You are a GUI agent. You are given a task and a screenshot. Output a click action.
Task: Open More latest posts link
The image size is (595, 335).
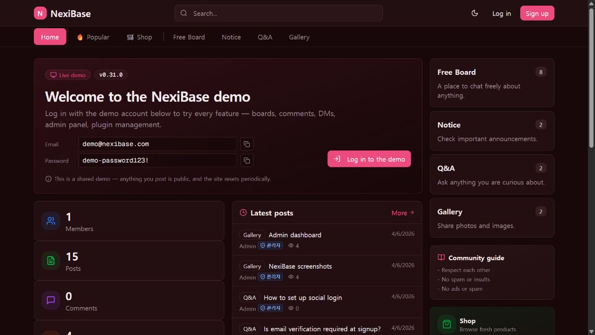coord(403,213)
